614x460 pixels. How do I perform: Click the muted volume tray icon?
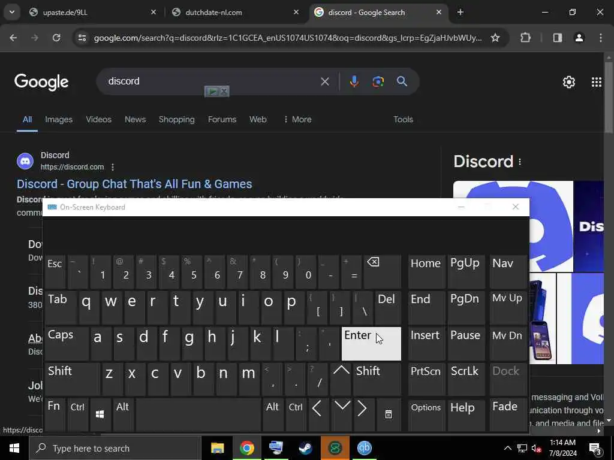(536, 448)
